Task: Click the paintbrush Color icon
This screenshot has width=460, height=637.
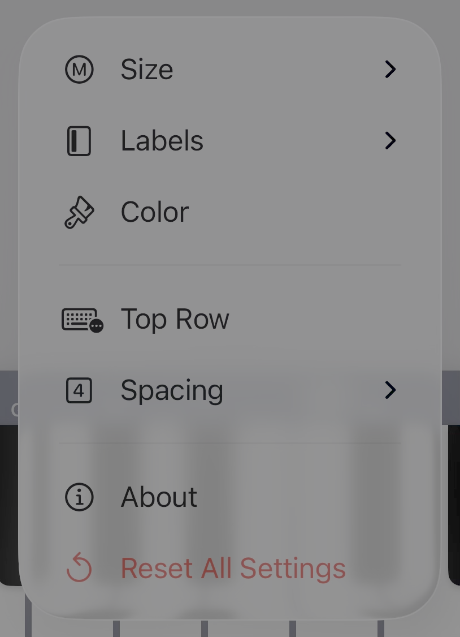Action: click(x=79, y=212)
